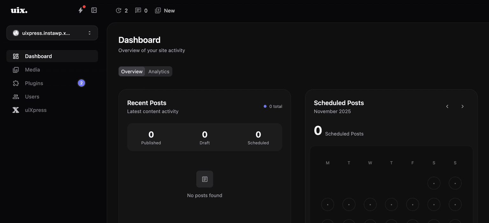
Task: Open the Users section
Action: pyautogui.click(x=32, y=97)
